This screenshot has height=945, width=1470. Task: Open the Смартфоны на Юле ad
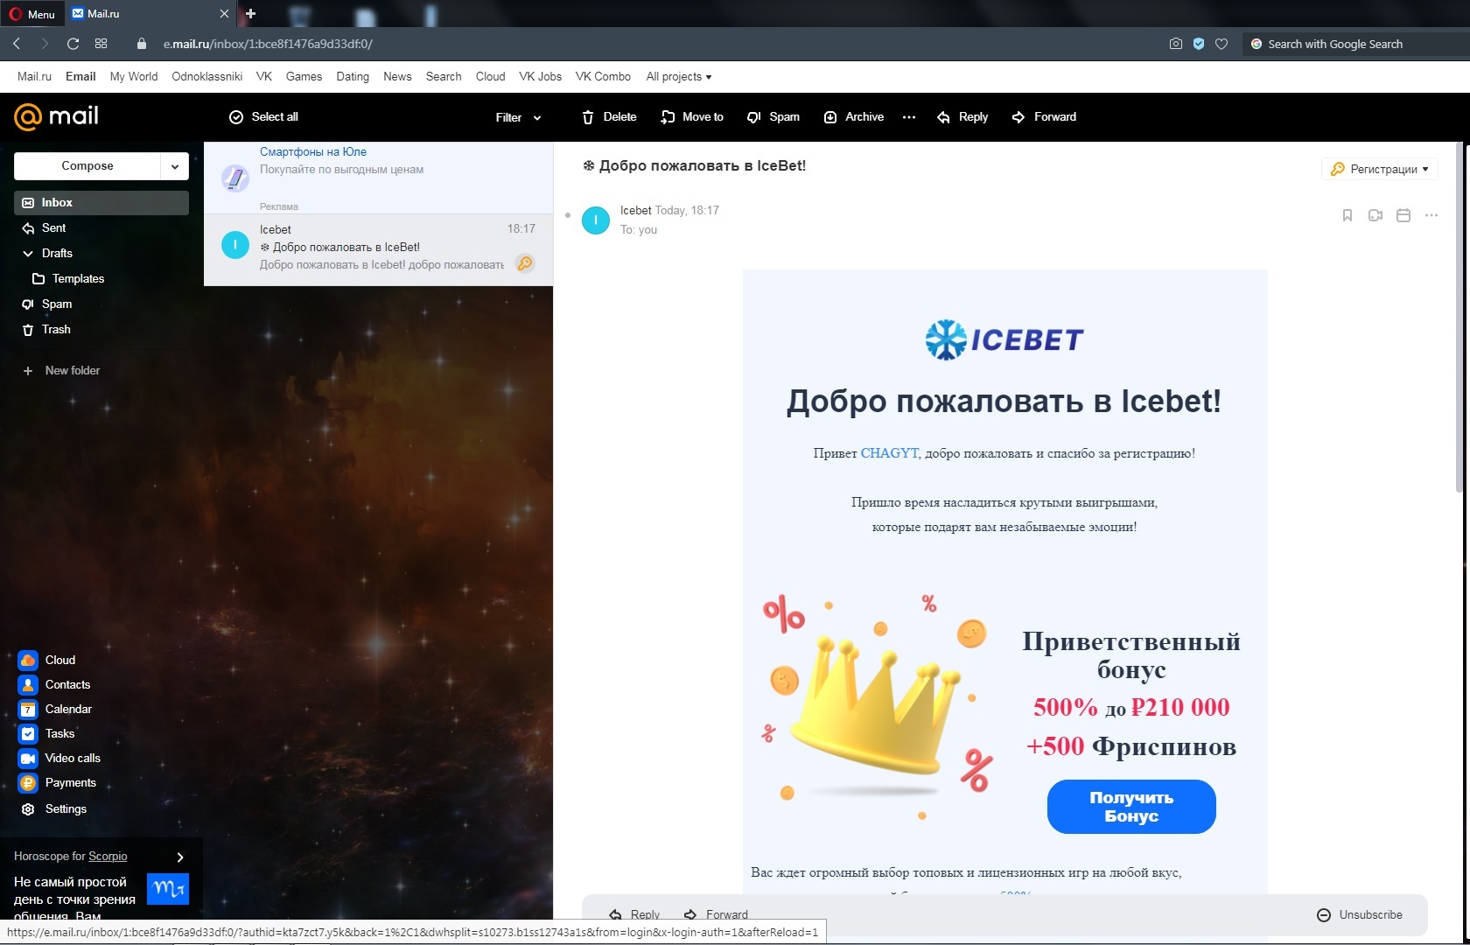click(x=378, y=178)
